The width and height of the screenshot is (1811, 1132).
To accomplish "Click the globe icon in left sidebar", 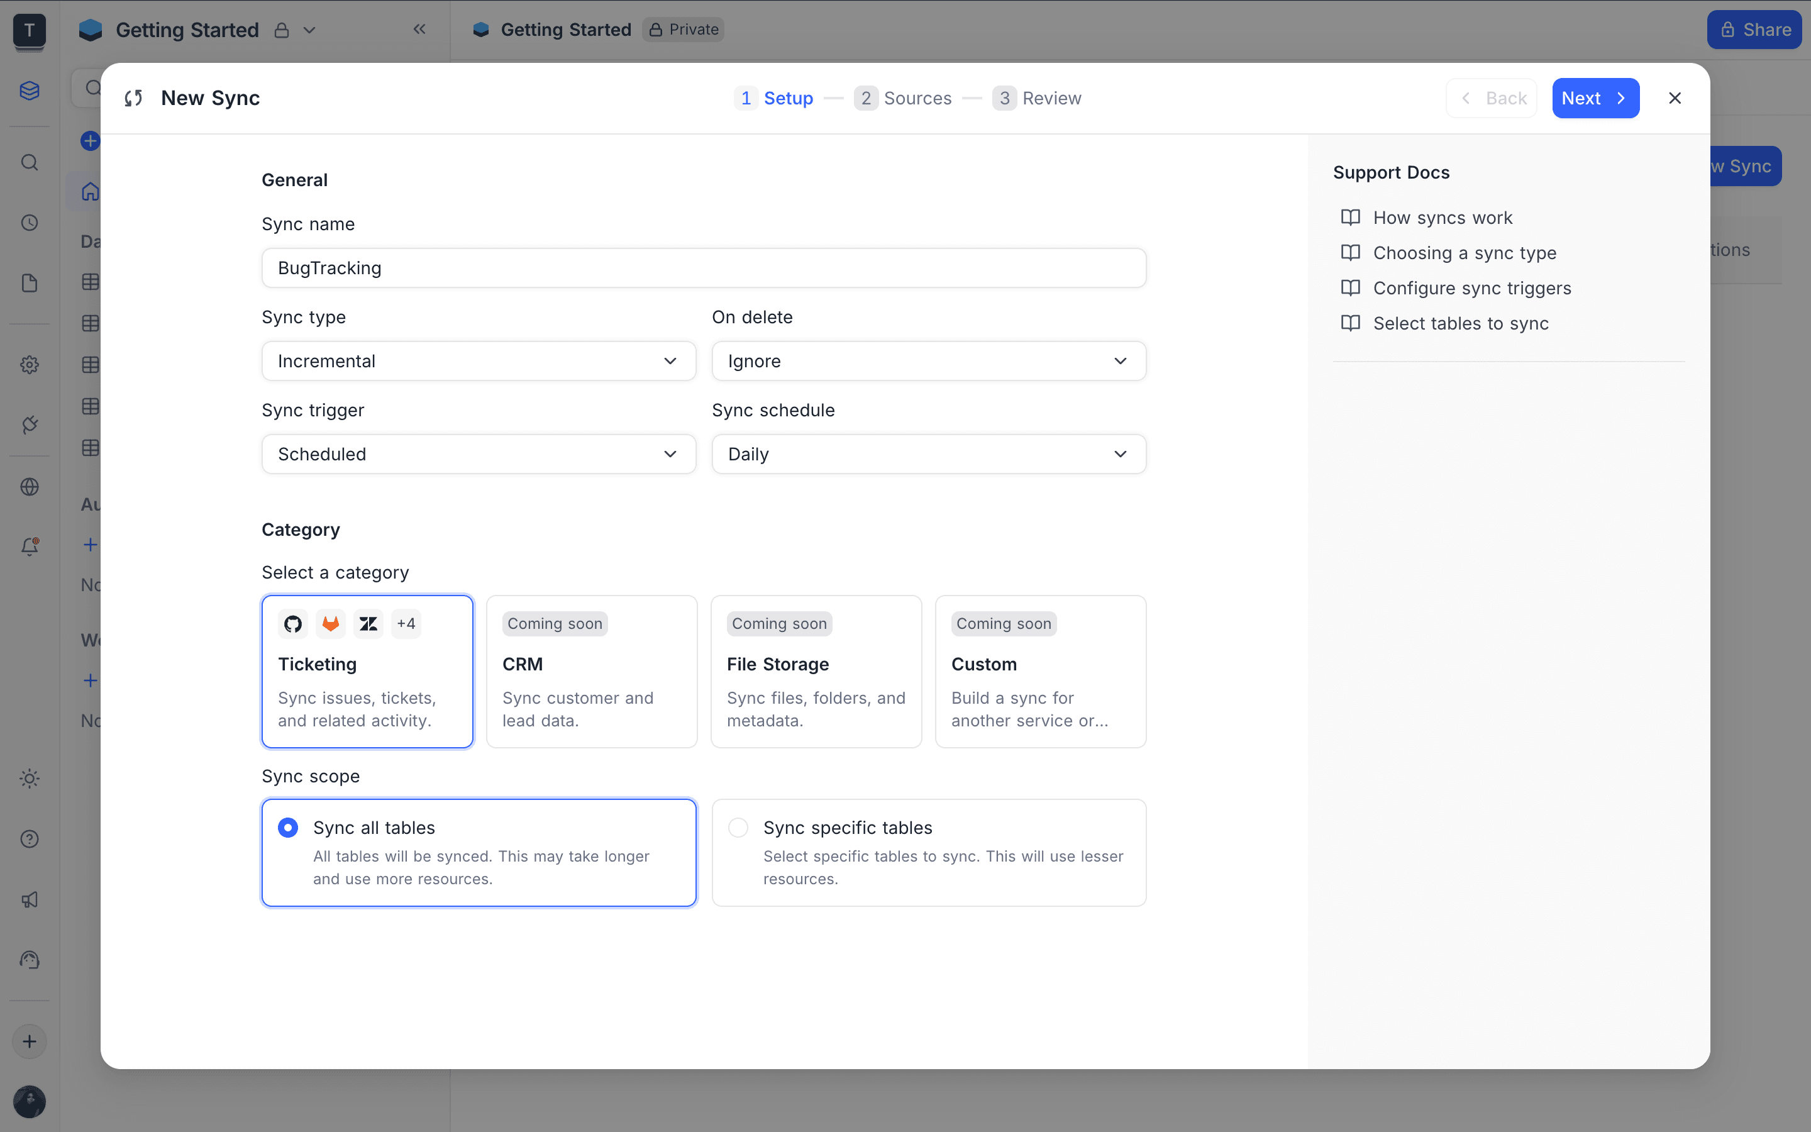I will coord(29,487).
